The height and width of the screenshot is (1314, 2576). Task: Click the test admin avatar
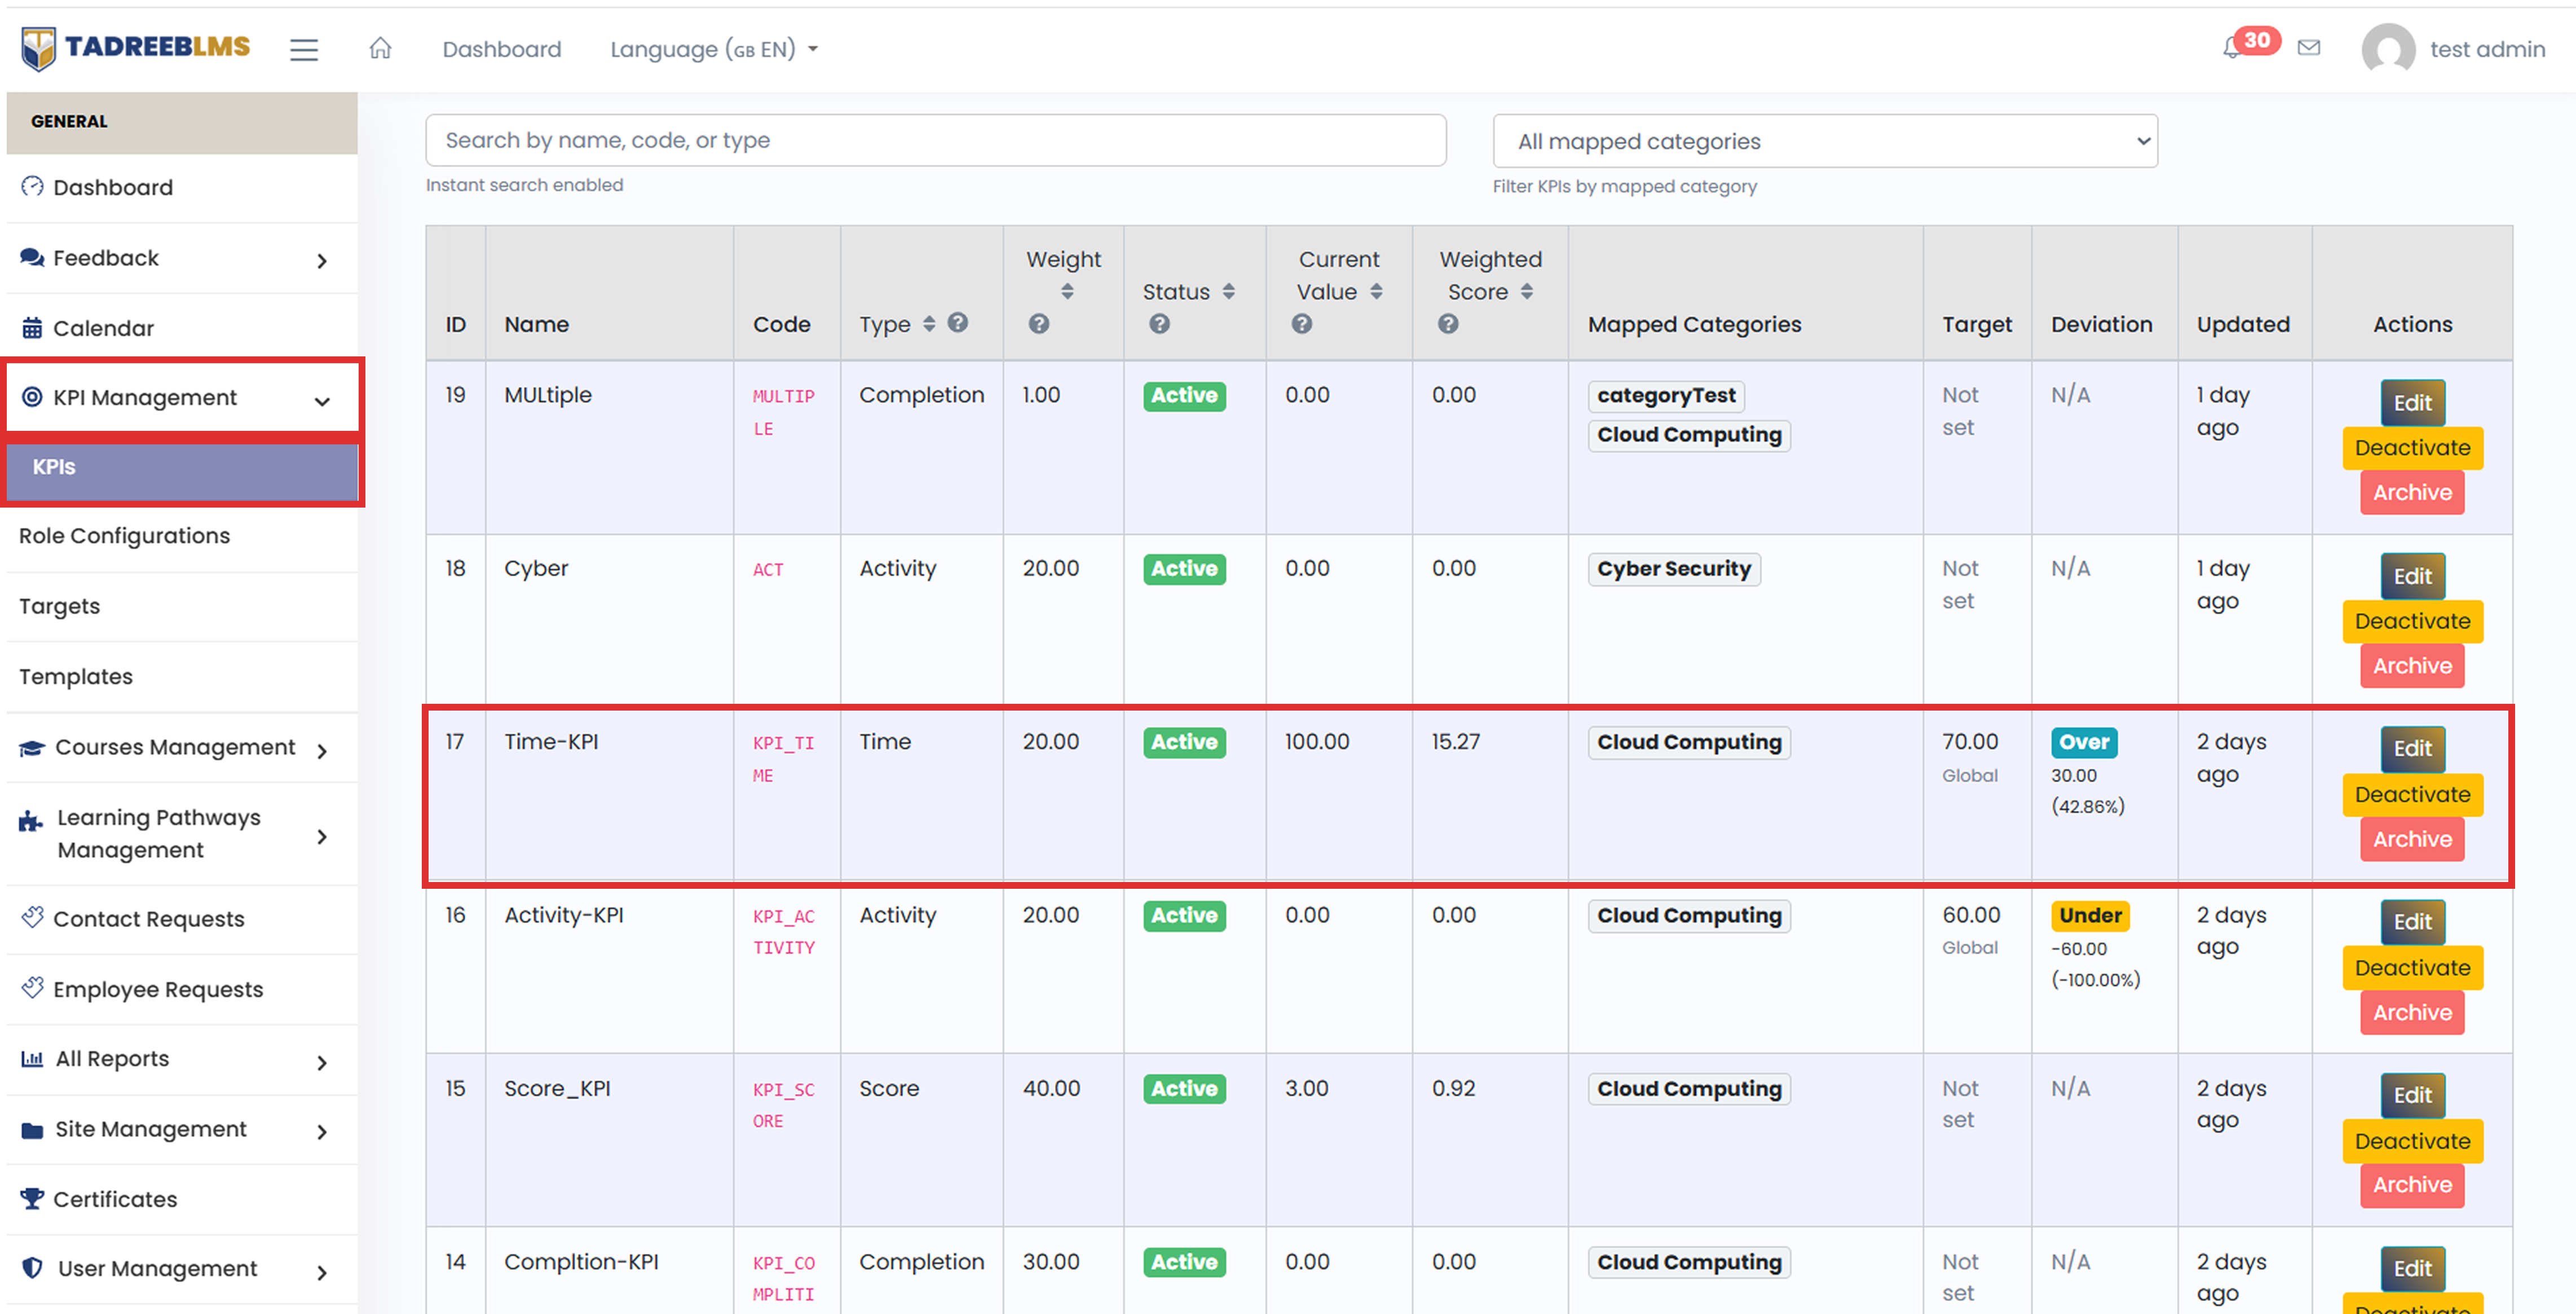[2388, 49]
